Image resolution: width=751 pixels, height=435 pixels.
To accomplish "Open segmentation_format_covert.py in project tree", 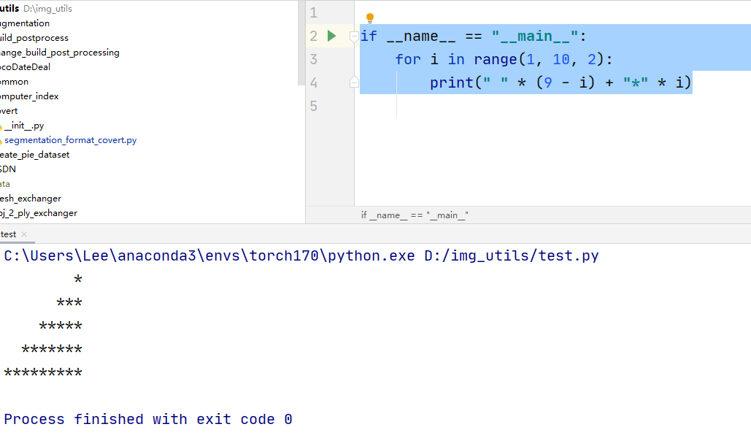I will [x=70, y=140].
